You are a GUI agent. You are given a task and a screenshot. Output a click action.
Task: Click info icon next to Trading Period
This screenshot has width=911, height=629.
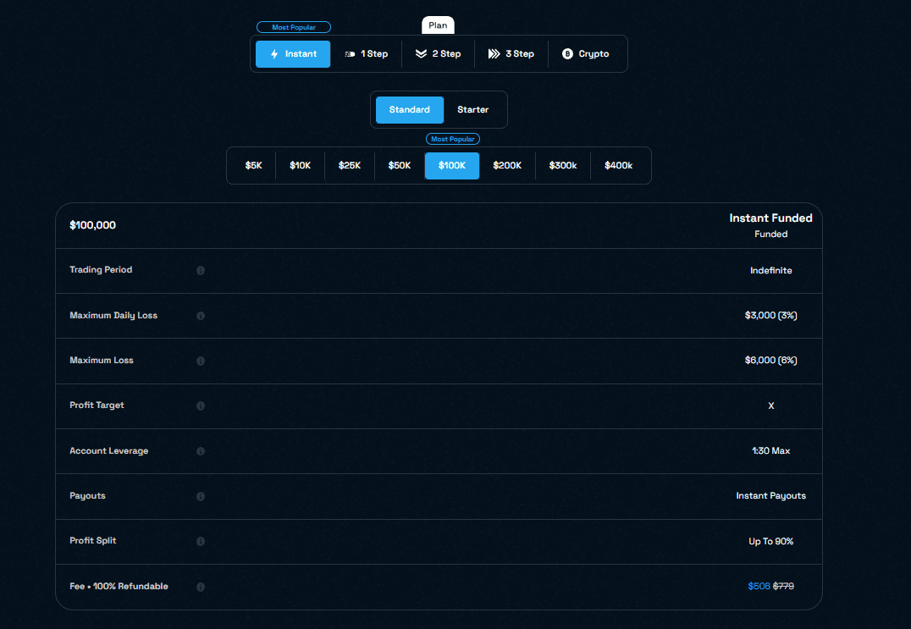[201, 271]
